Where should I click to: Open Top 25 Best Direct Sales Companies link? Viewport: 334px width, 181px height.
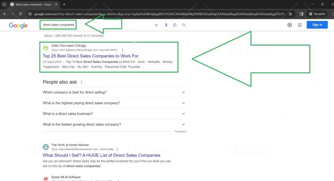click(90, 56)
